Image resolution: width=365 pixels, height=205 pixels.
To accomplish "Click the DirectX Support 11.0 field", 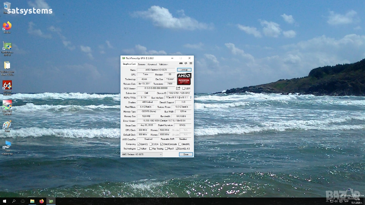I will 183,102.
